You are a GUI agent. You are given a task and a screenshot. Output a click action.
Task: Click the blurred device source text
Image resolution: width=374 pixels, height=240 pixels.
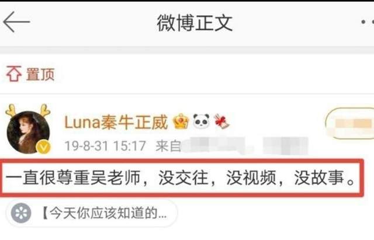tap(245, 145)
